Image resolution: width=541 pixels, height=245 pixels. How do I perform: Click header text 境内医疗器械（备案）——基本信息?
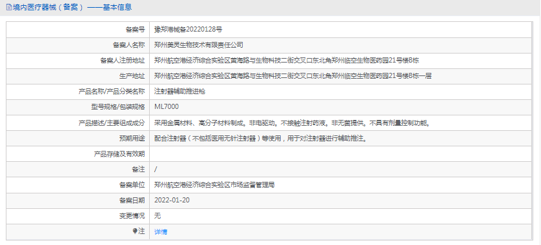pos(72,7)
